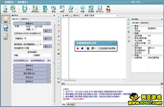
Task: Click the green comment icon in editor toolbar
Action: point(58,50)
